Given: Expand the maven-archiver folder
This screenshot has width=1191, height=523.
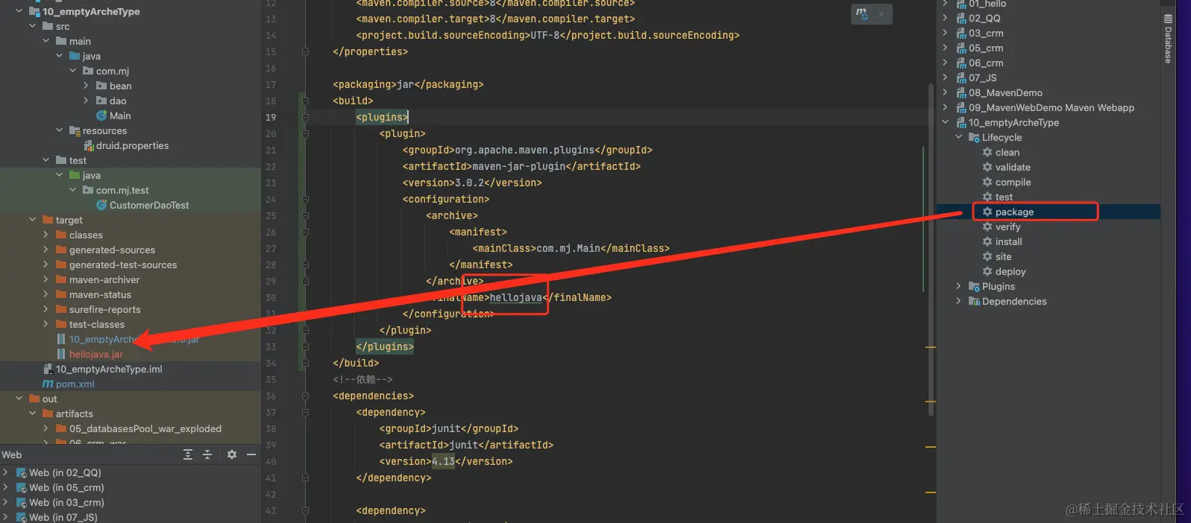Looking at the screenshot, I should (x=46, y=280).
